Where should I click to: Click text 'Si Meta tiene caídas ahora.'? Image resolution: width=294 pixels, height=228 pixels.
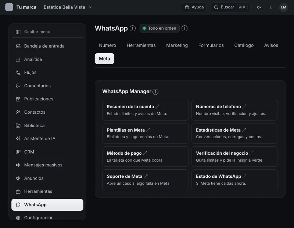pyautogui.click(x=221, y=184)
